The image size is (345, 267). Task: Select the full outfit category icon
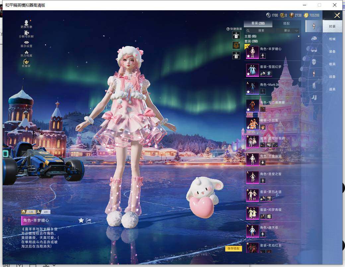coord(314,26)
